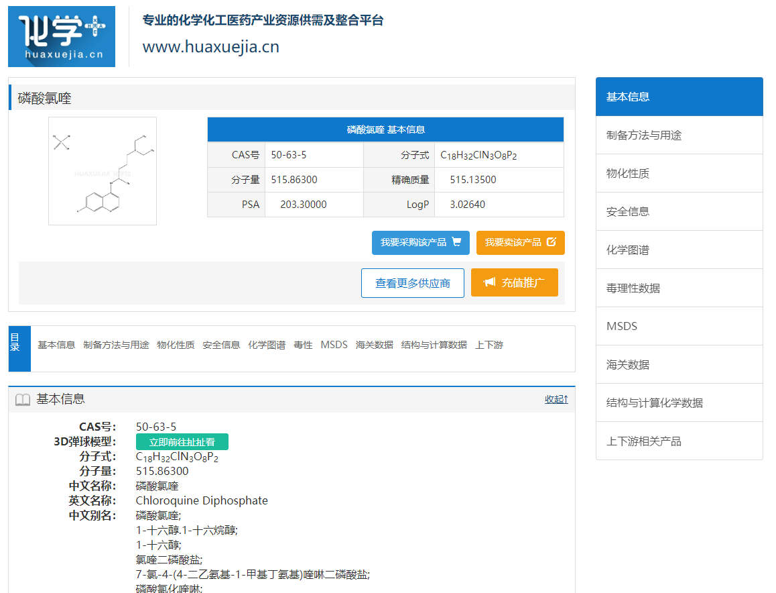Jump to 毒理性数据 sidebar entry

(x=679, y=288)
